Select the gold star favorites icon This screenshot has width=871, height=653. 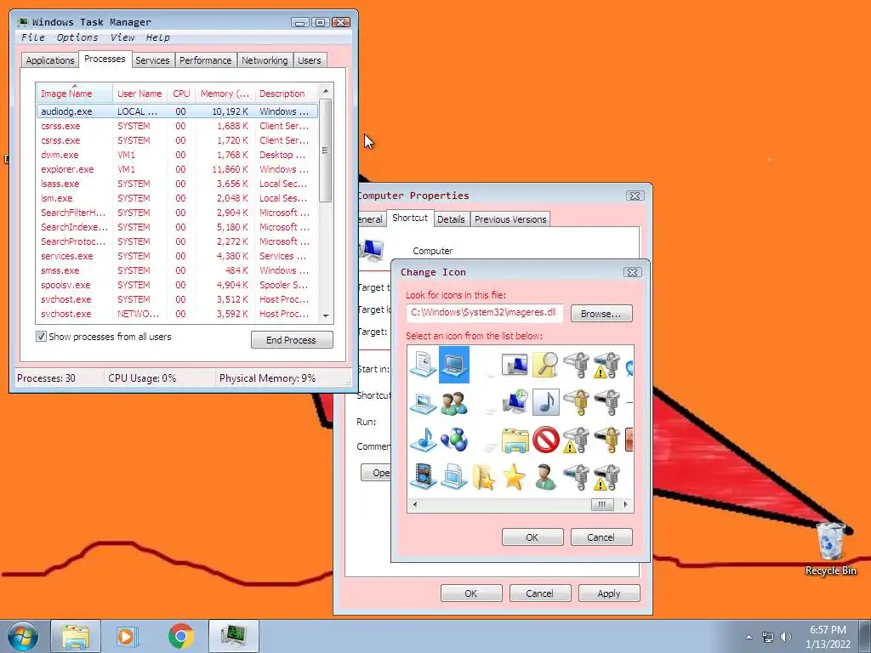pyautogui.click(x=515, y=477)
